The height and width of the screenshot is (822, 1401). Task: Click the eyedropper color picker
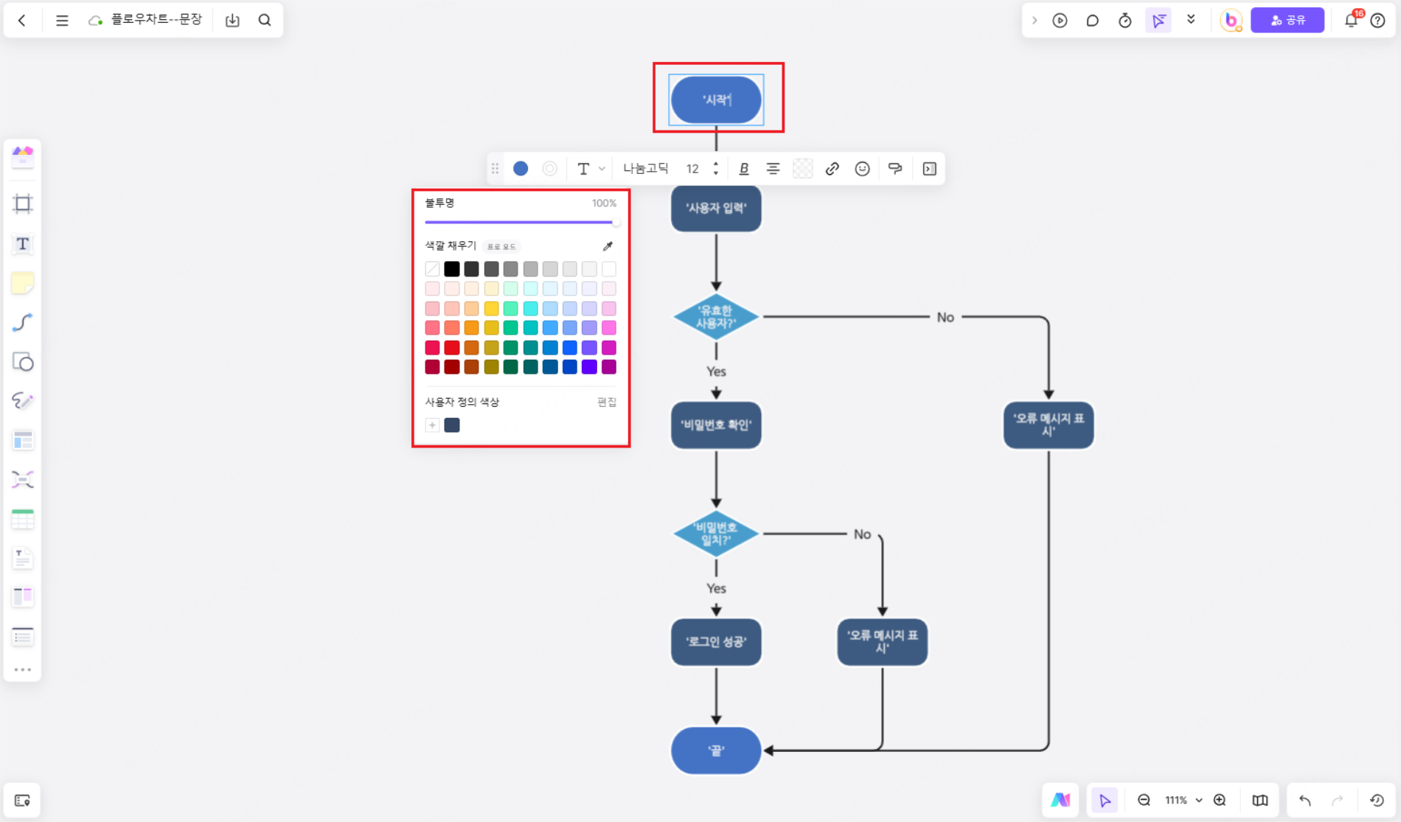(x=608, y=246)
